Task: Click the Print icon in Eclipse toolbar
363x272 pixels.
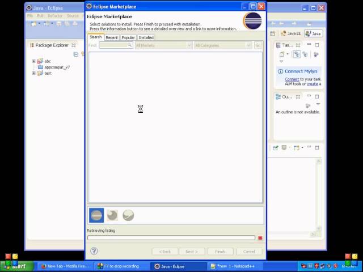Action: [x=75, y=24]
